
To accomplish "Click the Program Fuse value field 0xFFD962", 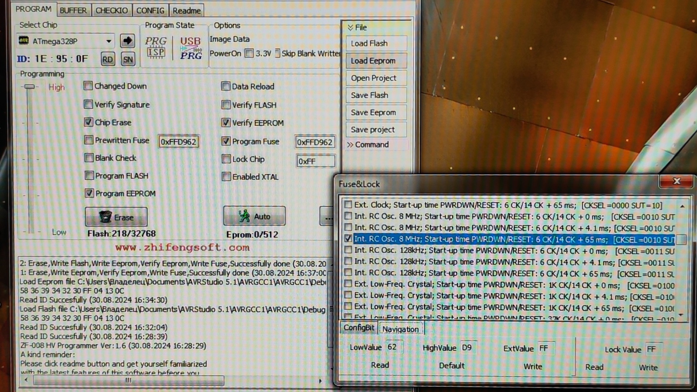I will click(x=315, y=142).
